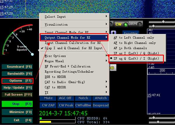Image resolution: width=175 pixels, height=125 pixels.
Task: Click the Options [F7] button
Action: [x=17, y=81]
